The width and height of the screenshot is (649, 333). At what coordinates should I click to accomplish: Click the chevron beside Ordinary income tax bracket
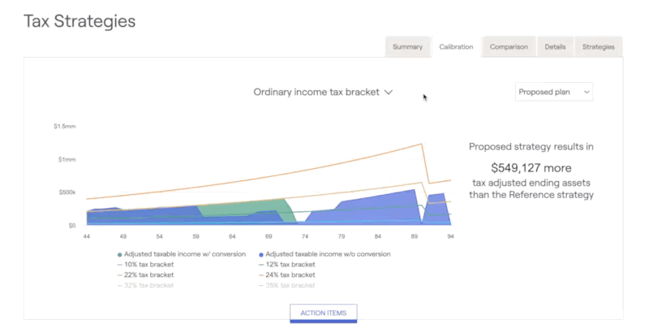tap(389, 93)
